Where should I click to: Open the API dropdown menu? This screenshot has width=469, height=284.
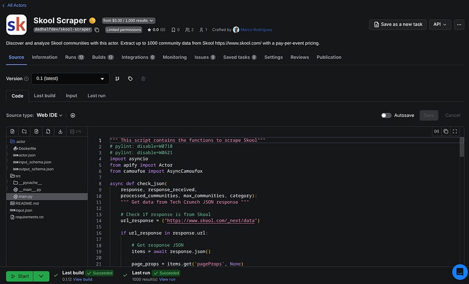441,24
